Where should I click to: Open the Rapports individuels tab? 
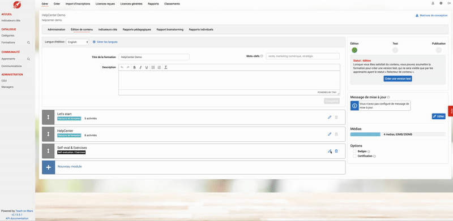tap(201, 29)
